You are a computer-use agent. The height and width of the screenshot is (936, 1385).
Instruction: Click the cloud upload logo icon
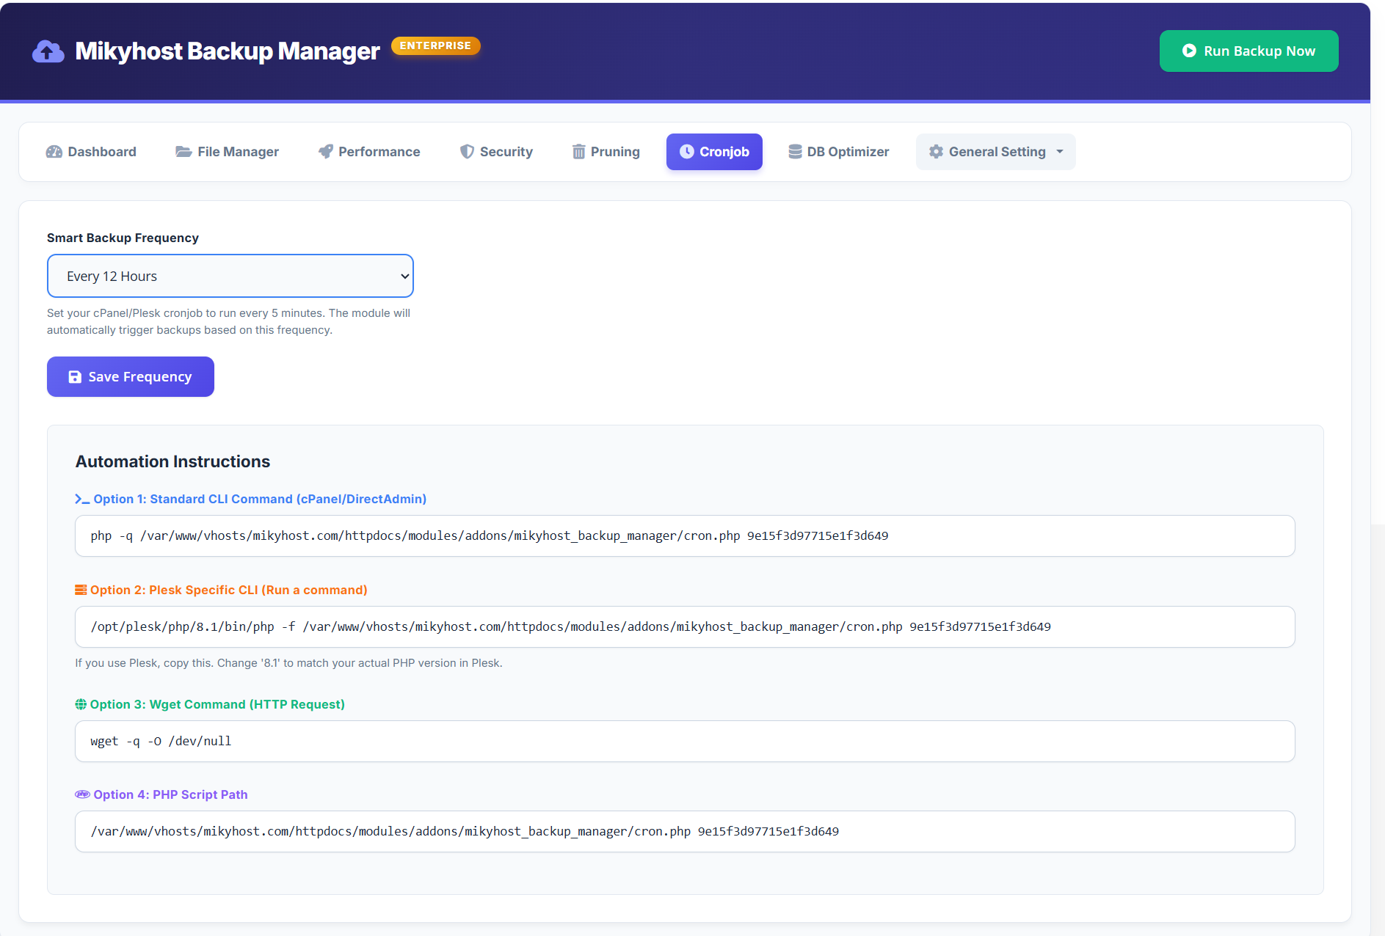48,51
